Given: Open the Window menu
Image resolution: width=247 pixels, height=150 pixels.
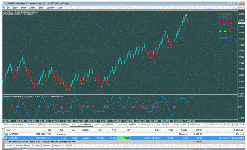Looking at the screenshot, I should coord(51,8).
